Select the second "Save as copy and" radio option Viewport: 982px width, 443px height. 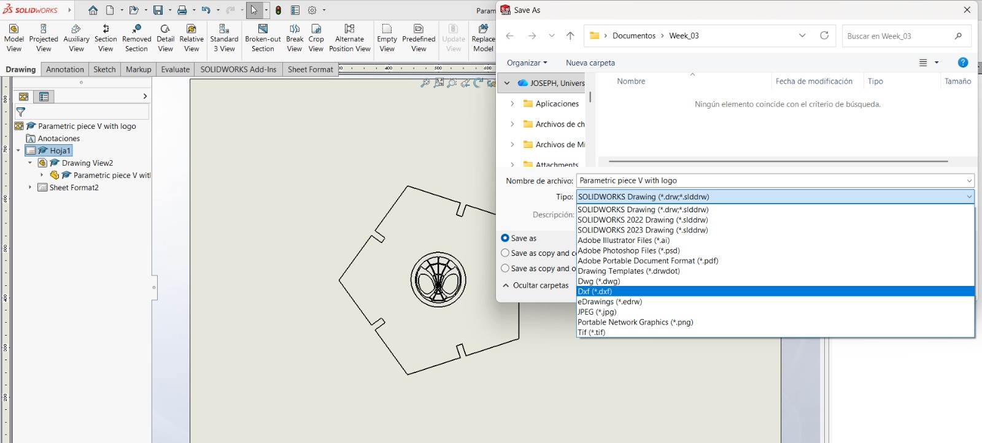tap(505, 268)
